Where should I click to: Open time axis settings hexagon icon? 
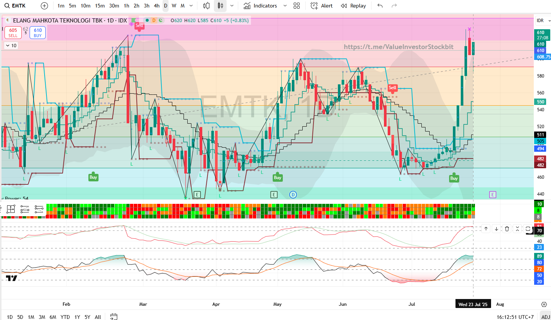pos(544,304)
